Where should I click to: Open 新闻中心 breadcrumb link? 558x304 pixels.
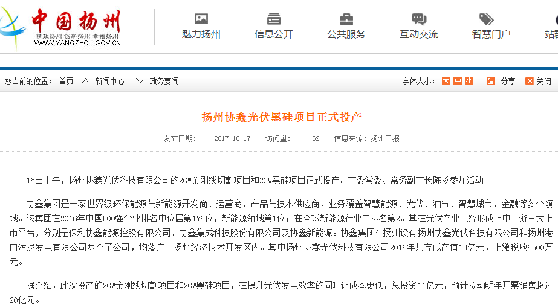pyautogui.click(x=109, y=81)
